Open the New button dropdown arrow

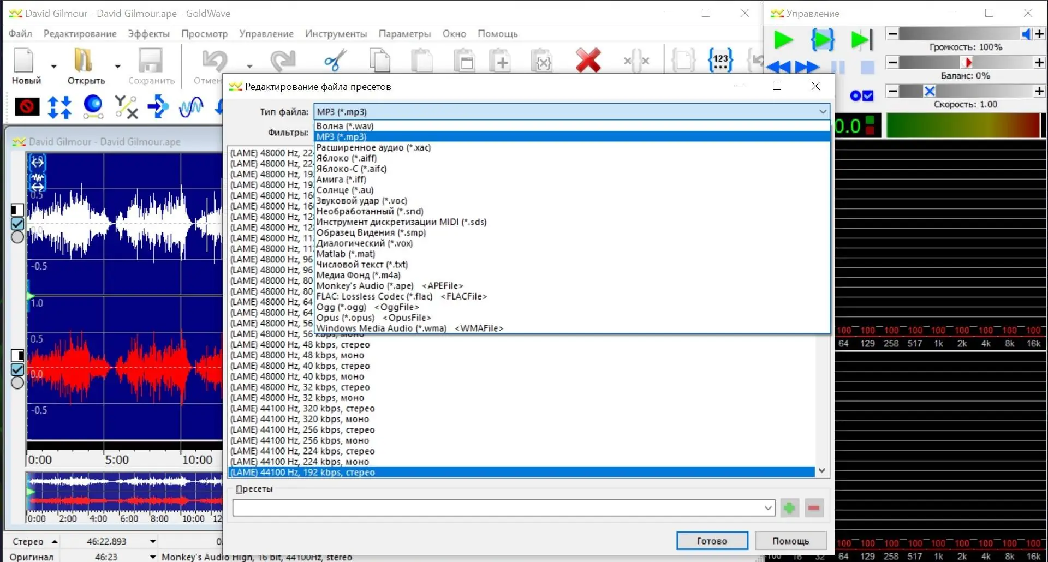[53, 67]
